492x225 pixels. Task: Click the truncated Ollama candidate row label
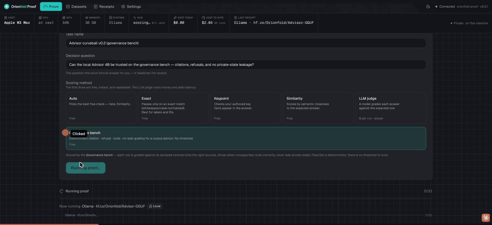[x=81, y=215]
